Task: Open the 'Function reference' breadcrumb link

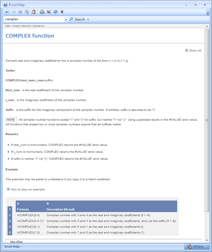Action: click(x=21, y=26)
